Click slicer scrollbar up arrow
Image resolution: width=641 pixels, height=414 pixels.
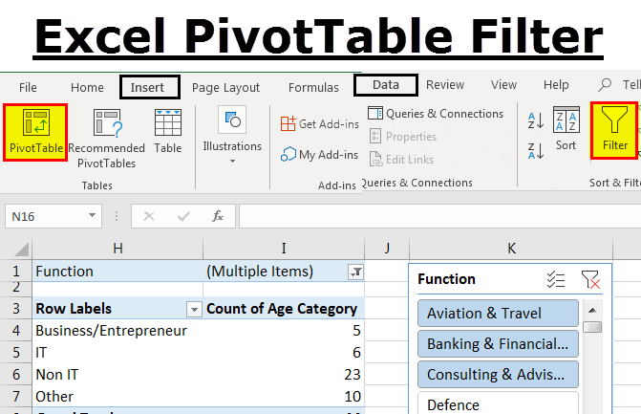click(592, 311)
